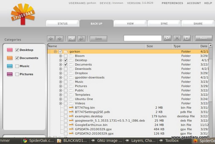Expand the Documents folder node
The image size is (215, 144).
61,64
